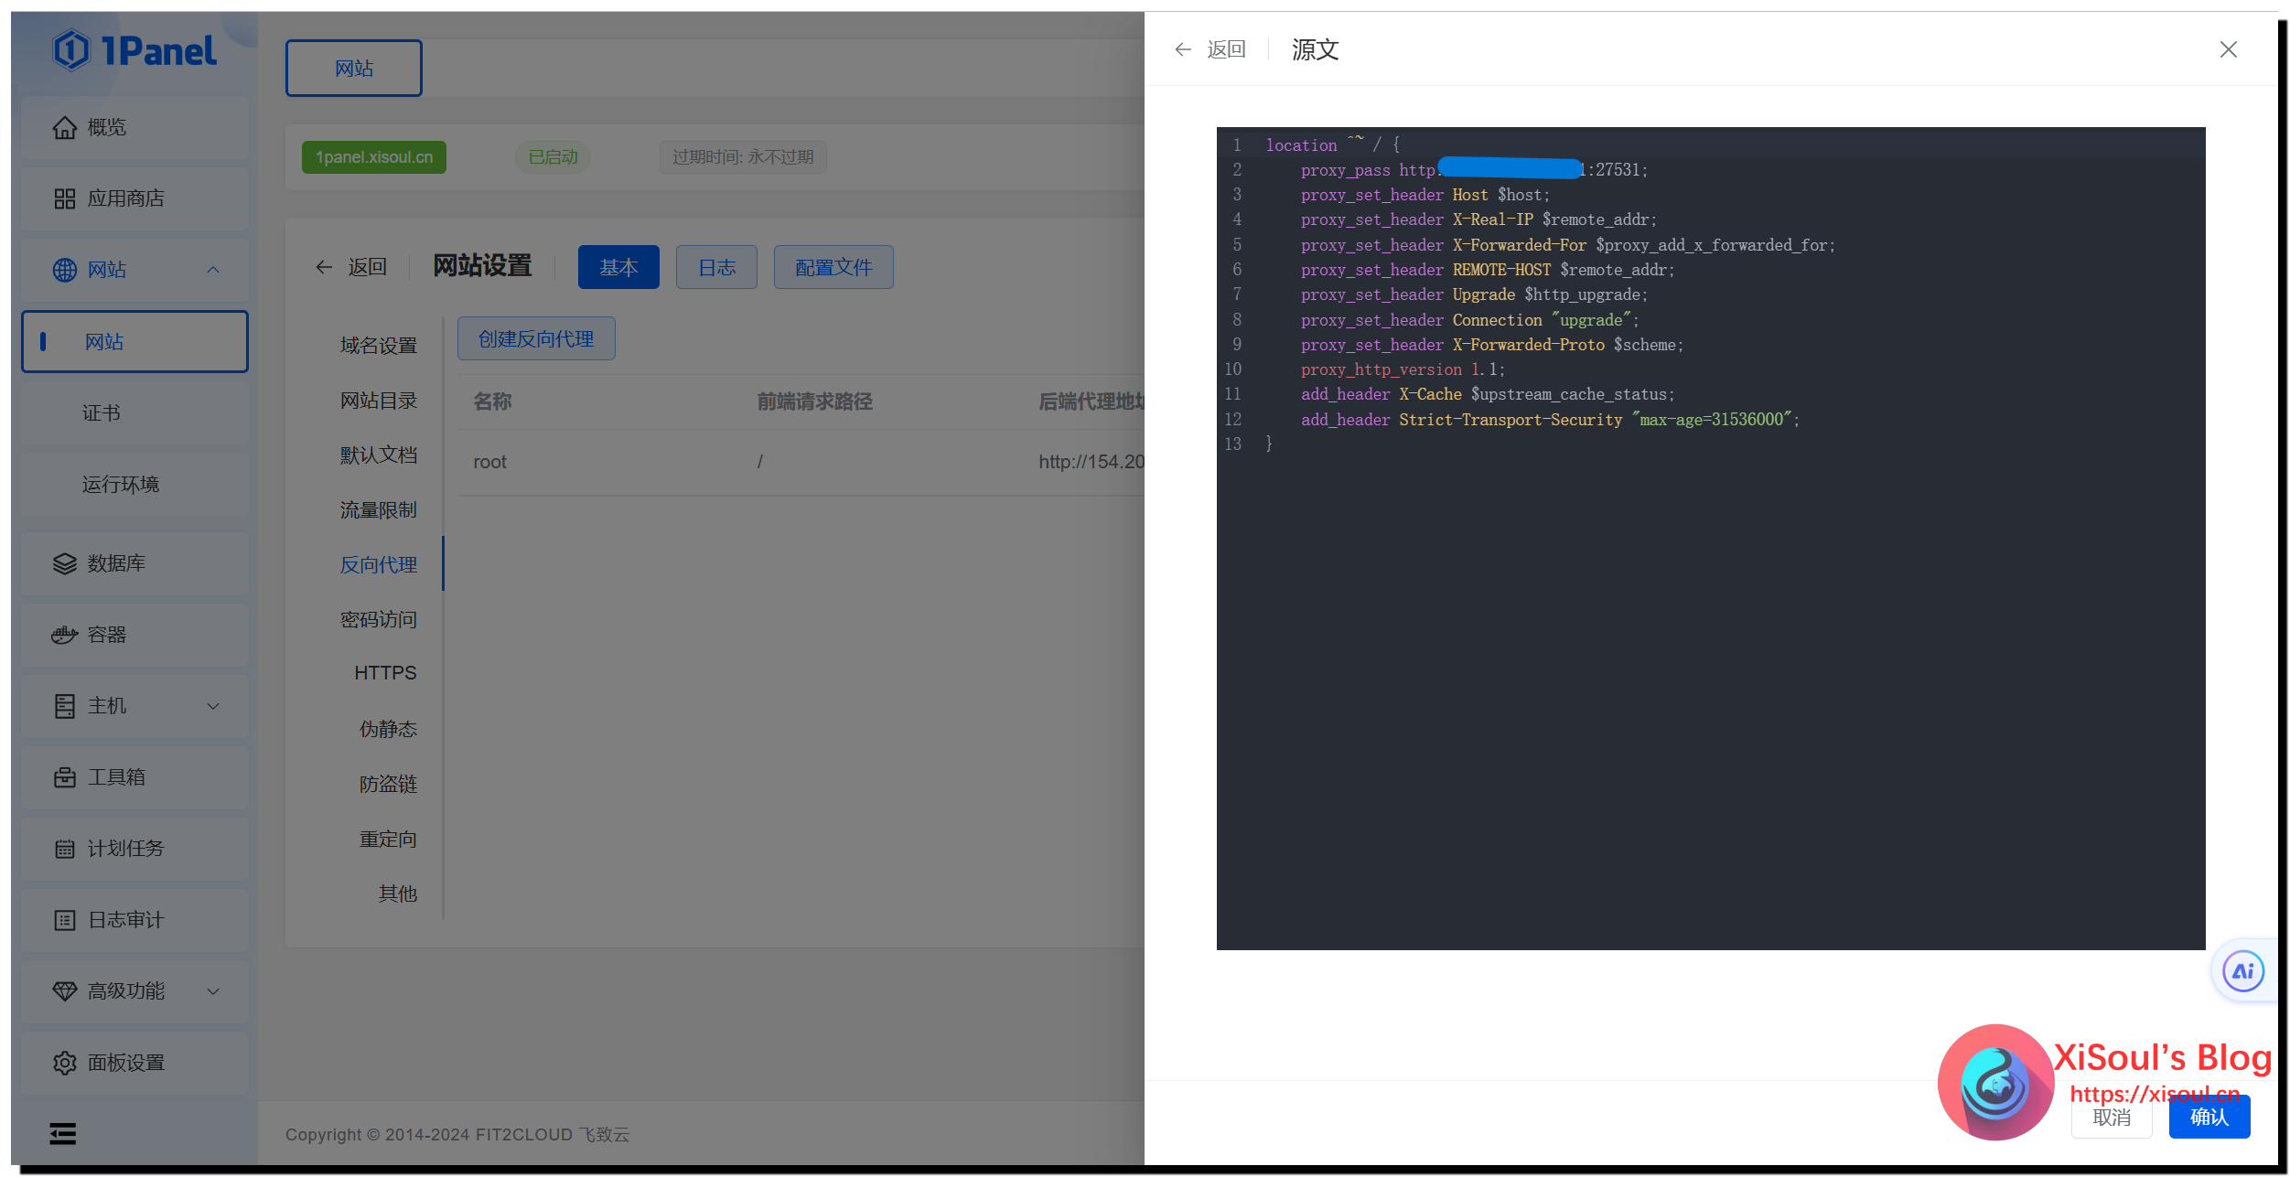The width and height of the screenshot is (2290, 1177).
Task: Click the location ^~ / line
Action: 1332,145
